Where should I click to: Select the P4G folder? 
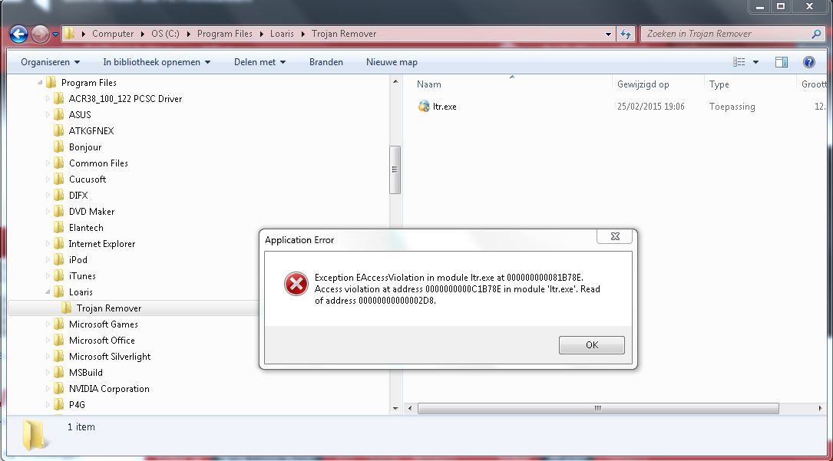tap(77, 405)
